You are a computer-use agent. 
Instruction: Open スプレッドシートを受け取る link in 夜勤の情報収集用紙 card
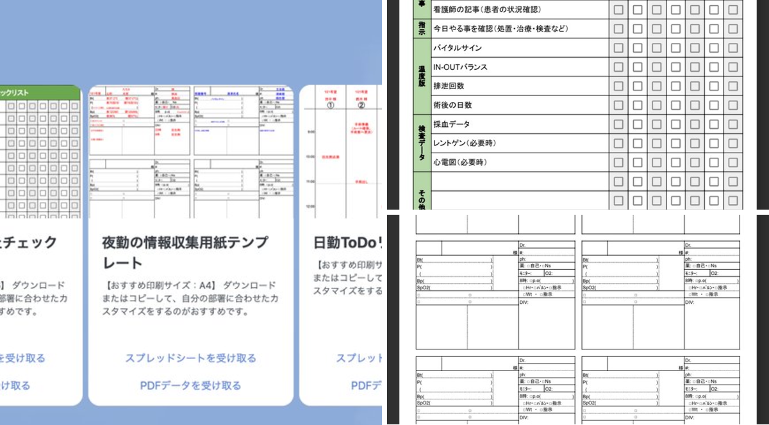(190, 358)
